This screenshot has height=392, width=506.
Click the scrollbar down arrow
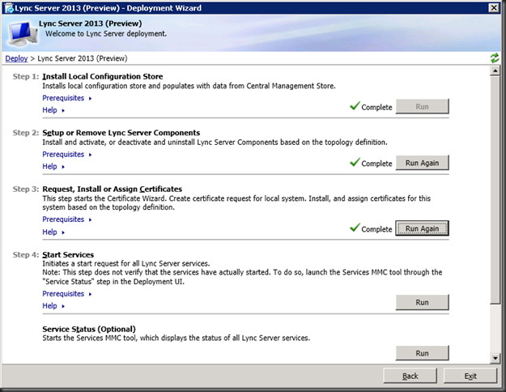click(495, 358)
